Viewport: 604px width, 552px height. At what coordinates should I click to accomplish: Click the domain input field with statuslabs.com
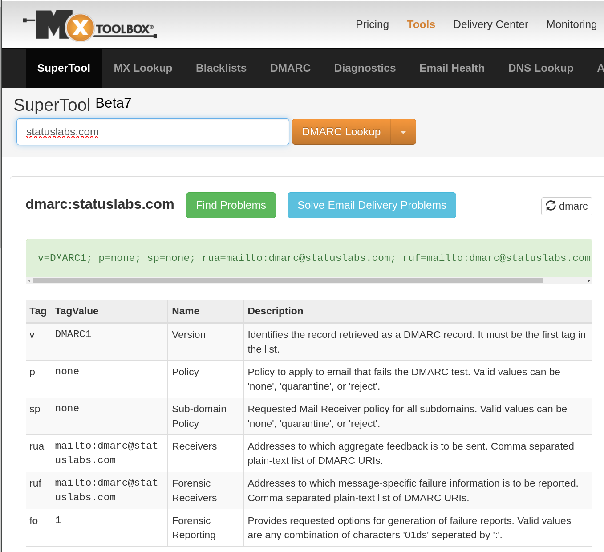pyautogui.click(x=153, y=132)
